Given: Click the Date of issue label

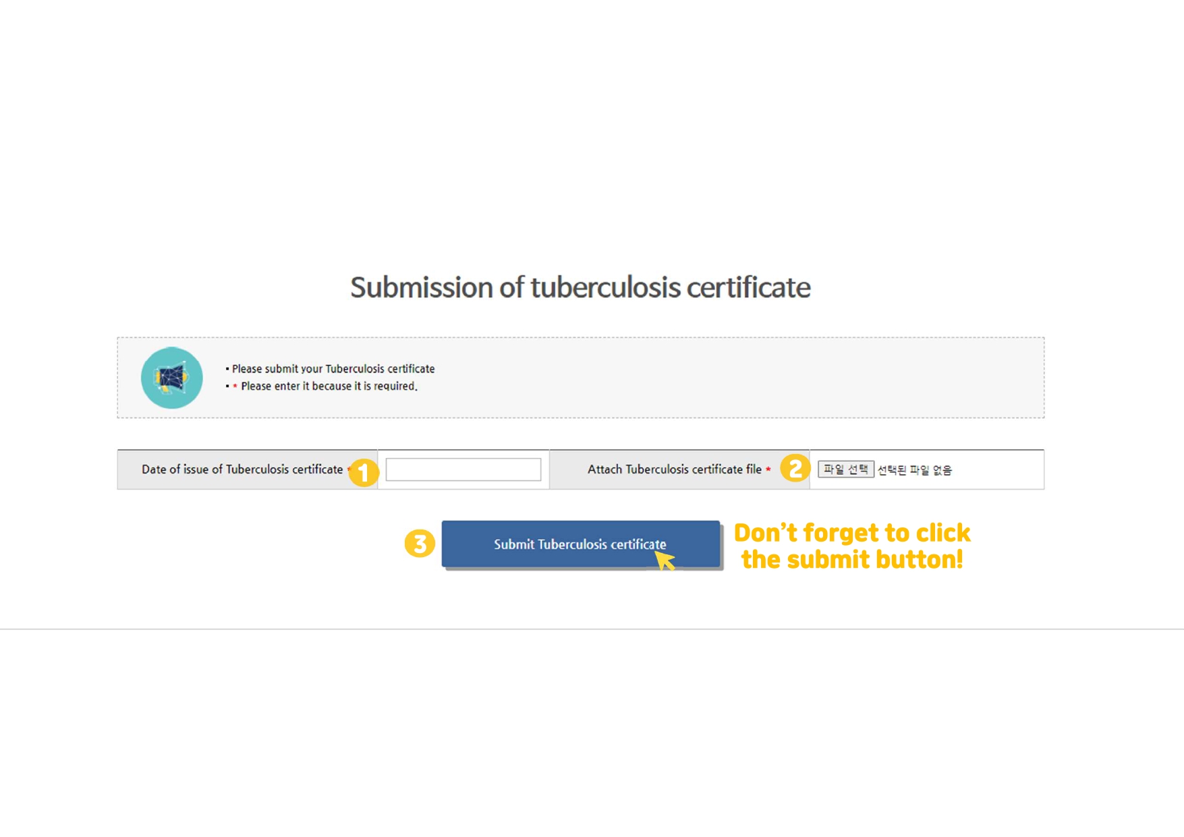Looking at the screenshot, I should (x=242, y=469).
